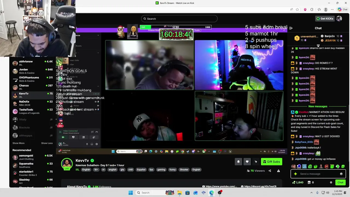Click the IRL category link under title
This screenshot has height=197, width=350.
77,170
